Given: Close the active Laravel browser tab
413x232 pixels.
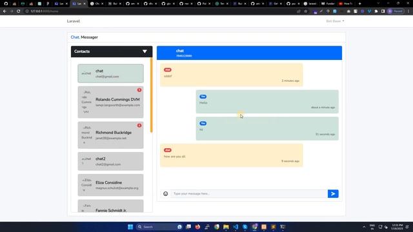Looking at the screenshot, I should coord(85,4).
